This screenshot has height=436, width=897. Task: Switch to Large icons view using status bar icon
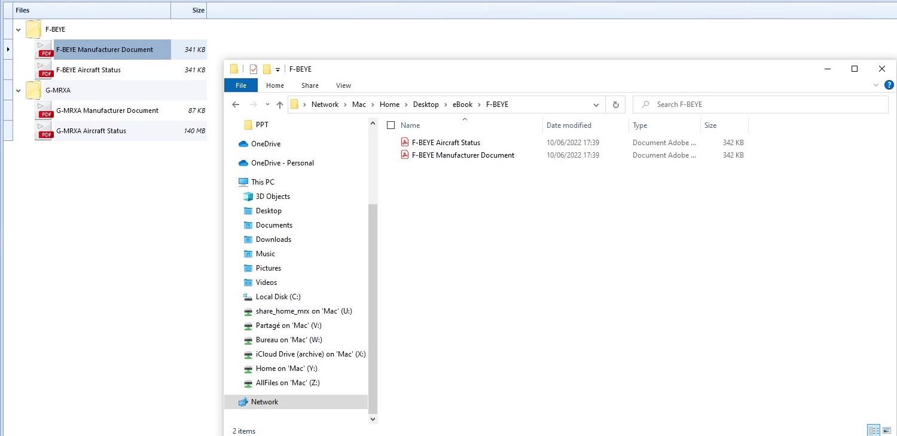click(x=887, y=430)
